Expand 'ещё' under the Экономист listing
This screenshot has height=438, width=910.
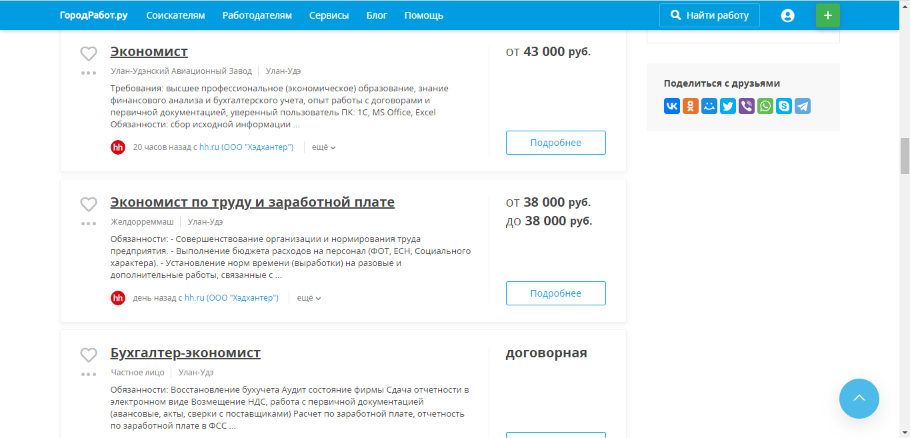click(323, 147)
